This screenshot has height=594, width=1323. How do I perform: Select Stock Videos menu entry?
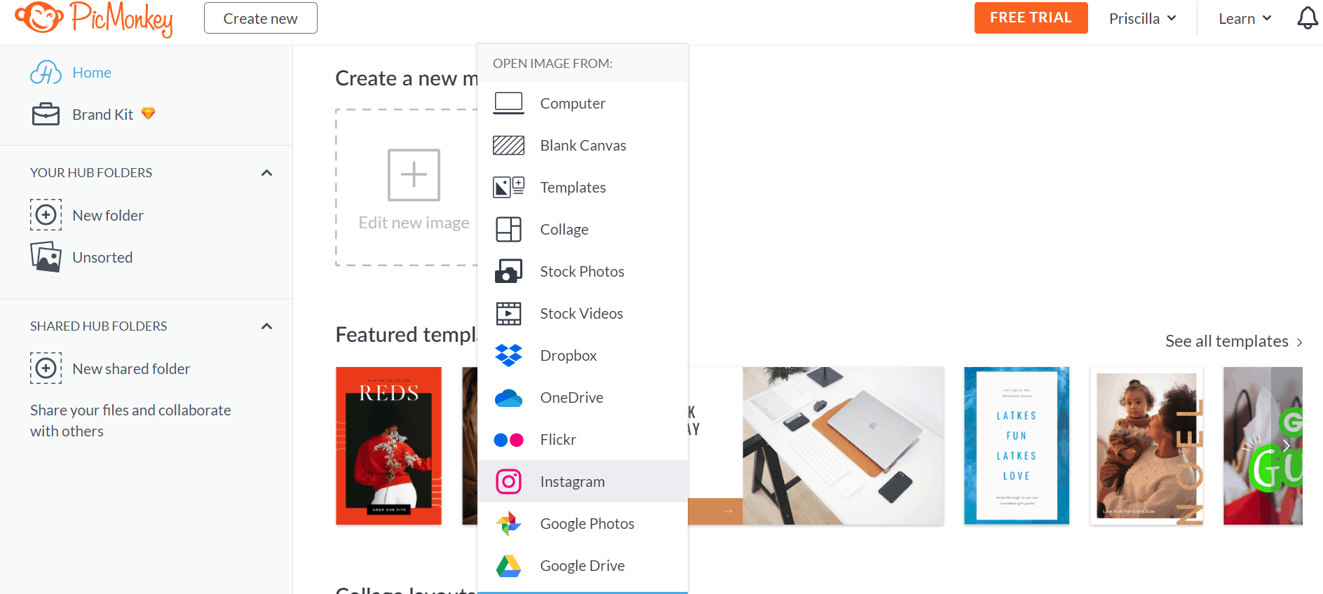pyautogui.click(x=582, y=313)
